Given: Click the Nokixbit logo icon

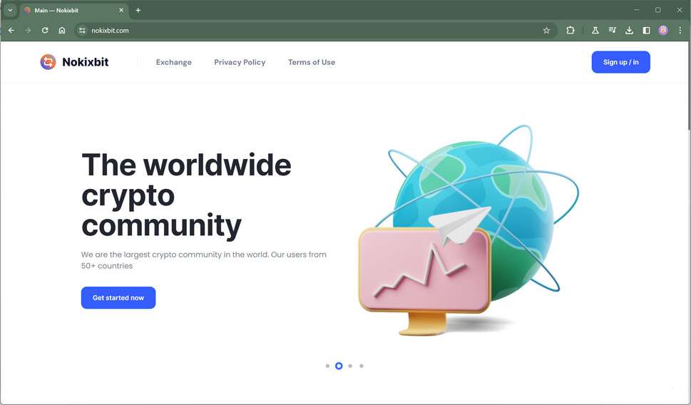Looking at the screenshot, I should (48, 62).
